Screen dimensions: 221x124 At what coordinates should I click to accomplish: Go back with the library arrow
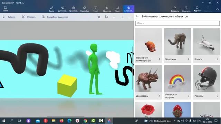coord(137,16)
